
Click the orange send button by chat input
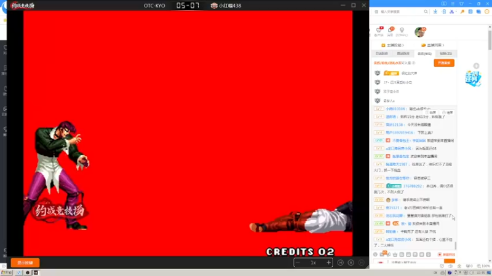450,262
